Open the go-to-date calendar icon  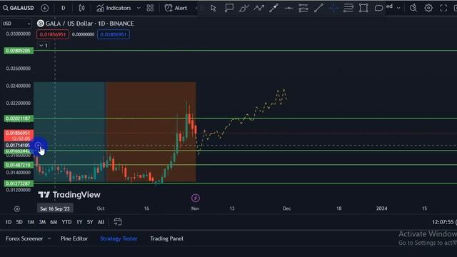(x=118, y=222)
